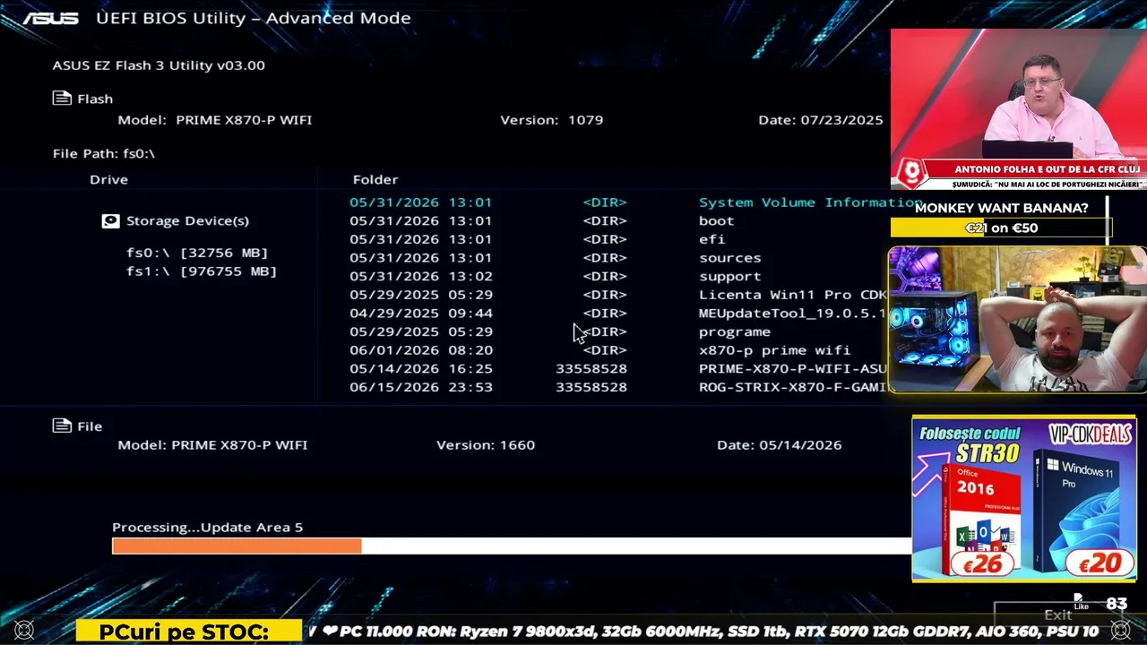
Task: Click the Like counter showing 83
Action: pos(1117,604)
